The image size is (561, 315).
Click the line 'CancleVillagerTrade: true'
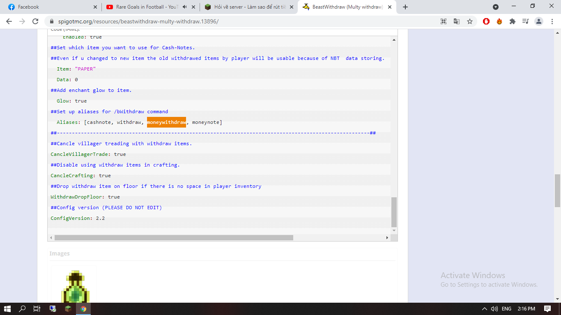[88, 154]
